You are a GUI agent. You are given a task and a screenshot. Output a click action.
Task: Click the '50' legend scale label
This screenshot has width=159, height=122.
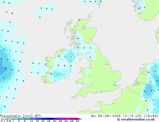pos(77,121)
